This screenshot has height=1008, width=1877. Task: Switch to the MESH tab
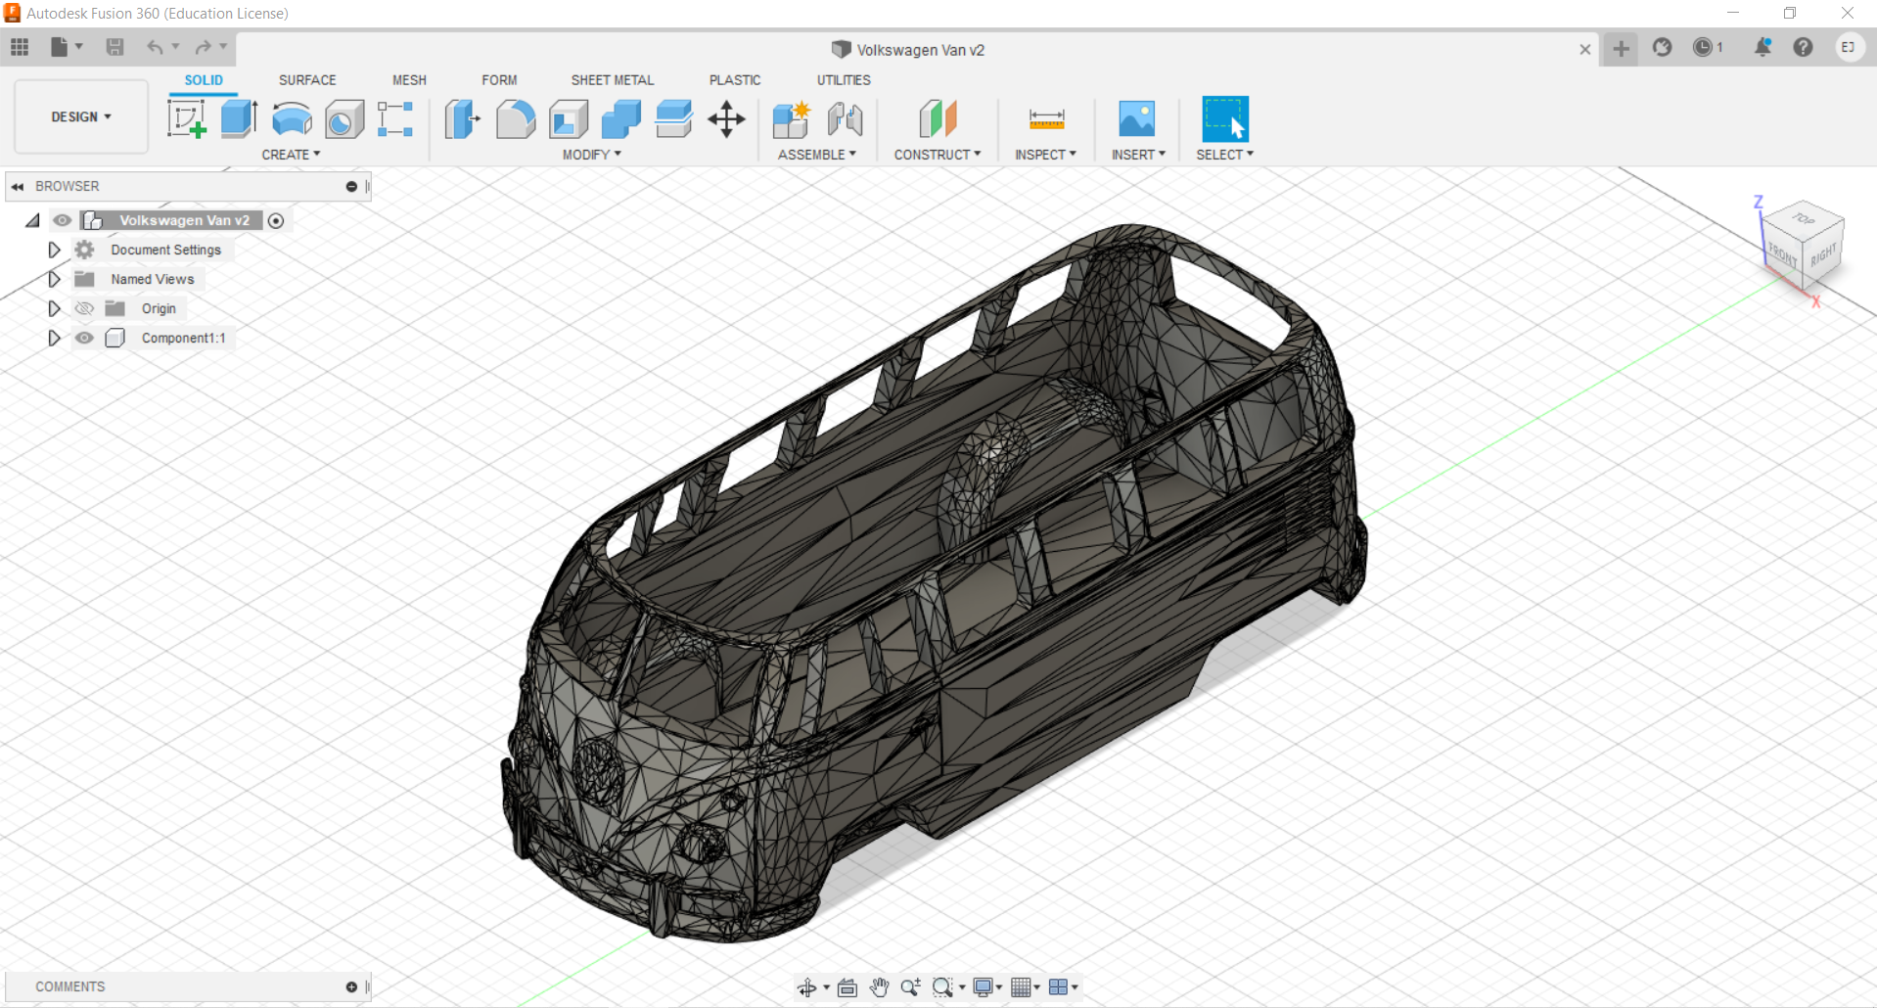[409, 80]
